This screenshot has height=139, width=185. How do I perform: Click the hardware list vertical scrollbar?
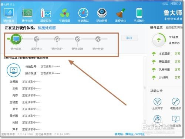click(145, 88)
